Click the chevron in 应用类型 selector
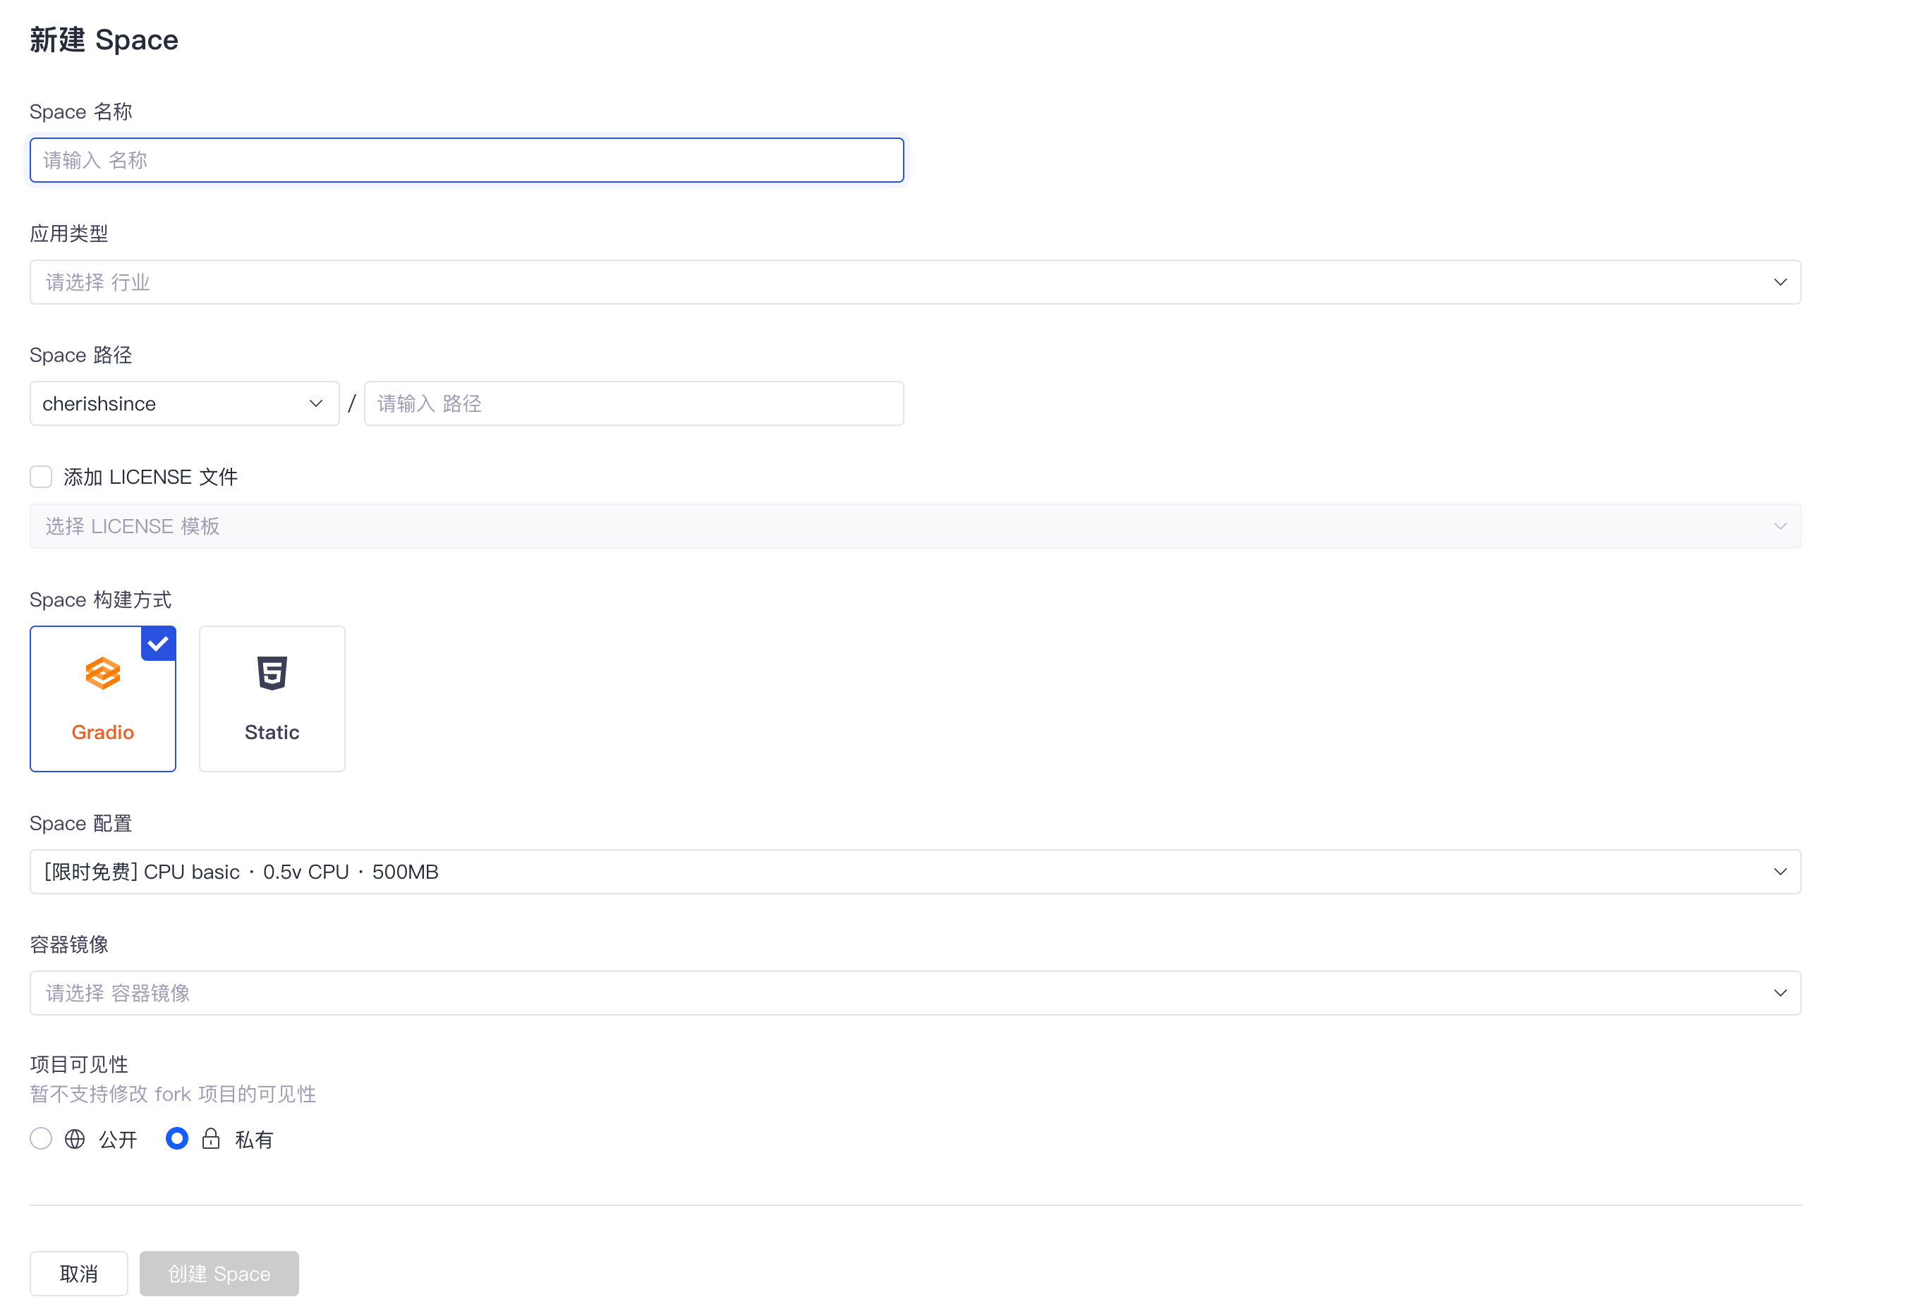 pos(1779,282)
